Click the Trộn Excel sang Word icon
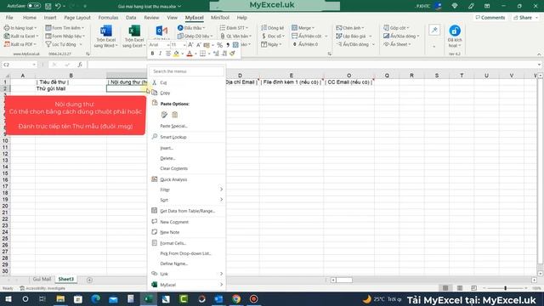 pos(105,31)
